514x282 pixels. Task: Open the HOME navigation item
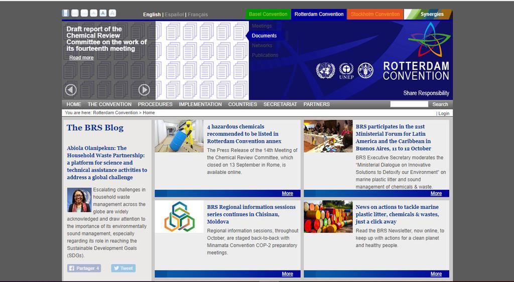click(74, 104)
